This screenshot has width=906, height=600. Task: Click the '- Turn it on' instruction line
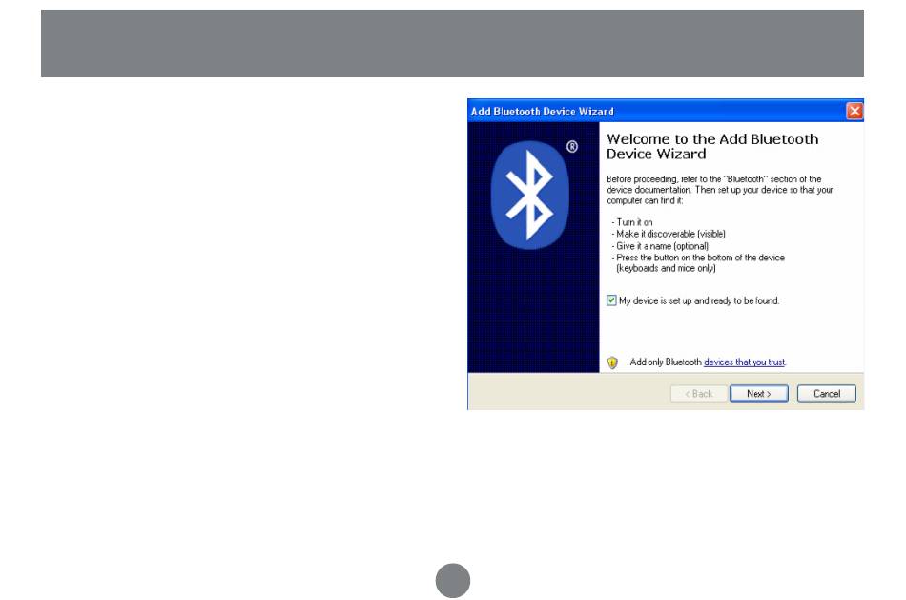pos(632,222)
